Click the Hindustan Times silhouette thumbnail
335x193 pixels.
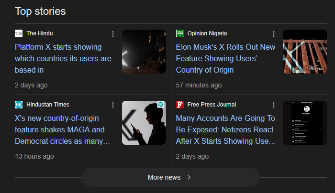(x=144, y=123)
